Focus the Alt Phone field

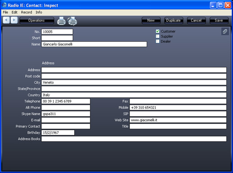click(x=66, y=108)
